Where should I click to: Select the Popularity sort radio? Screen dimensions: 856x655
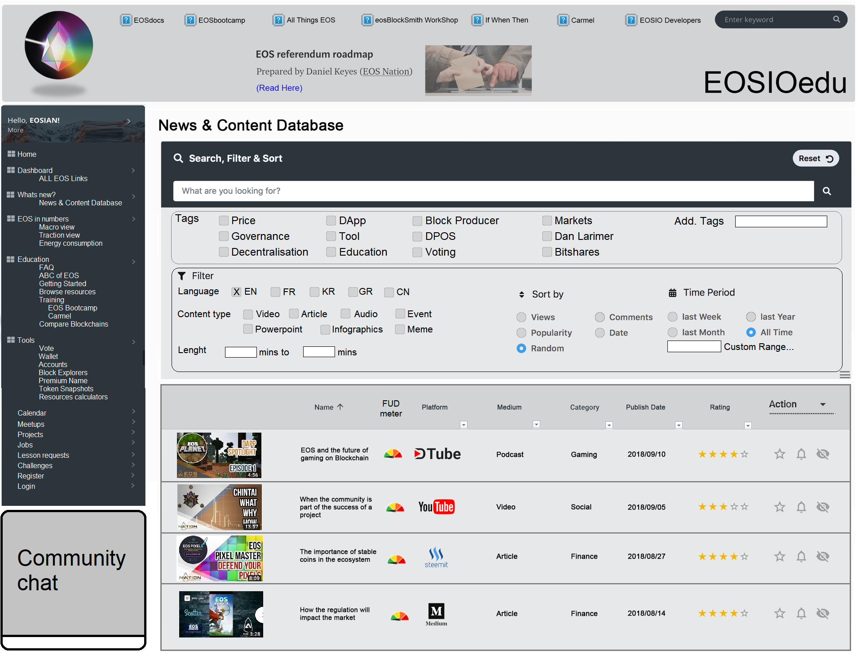click(x=521, y=333)
